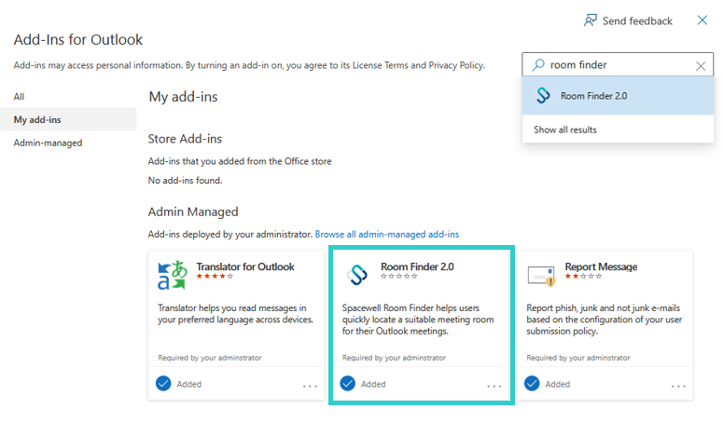Click the Translator helps you read description
The height and width of the screenshot is (423, 723).
point(235,314)
